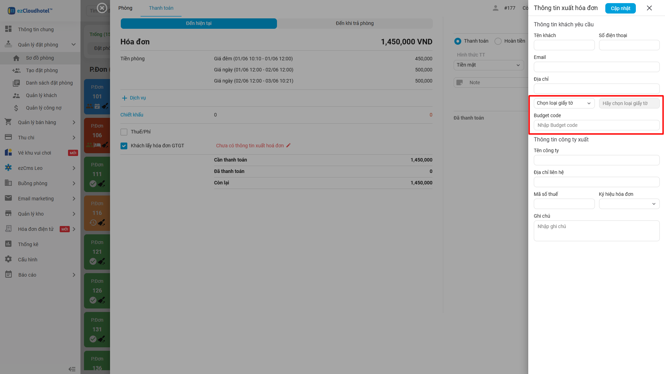Open the Chọn loại giấy tờ dropdown

(564, 103)
